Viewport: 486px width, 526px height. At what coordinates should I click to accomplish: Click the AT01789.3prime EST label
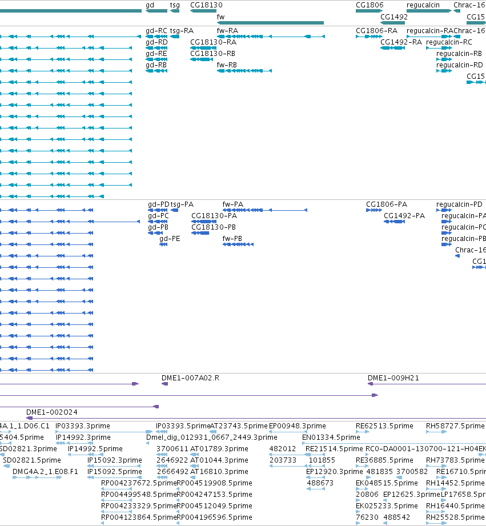[x=219, y=449]
